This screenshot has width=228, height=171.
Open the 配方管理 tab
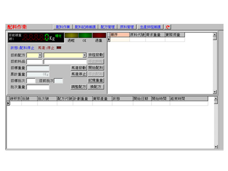click(108, 27)
